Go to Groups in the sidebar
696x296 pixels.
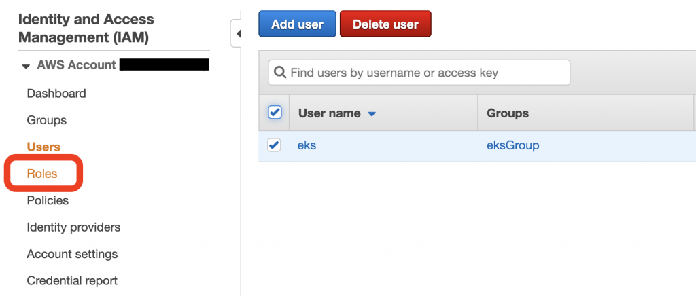pos(47,120)
